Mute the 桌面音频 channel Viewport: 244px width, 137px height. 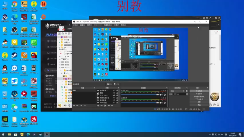[161, 103]
